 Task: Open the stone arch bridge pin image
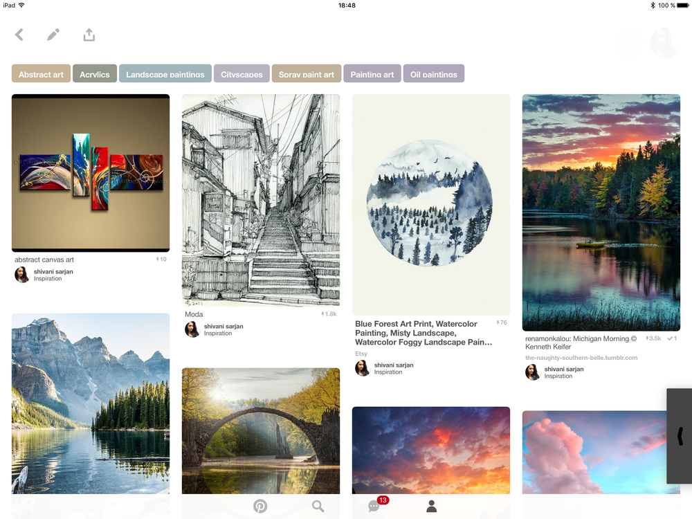pos(261,430)
